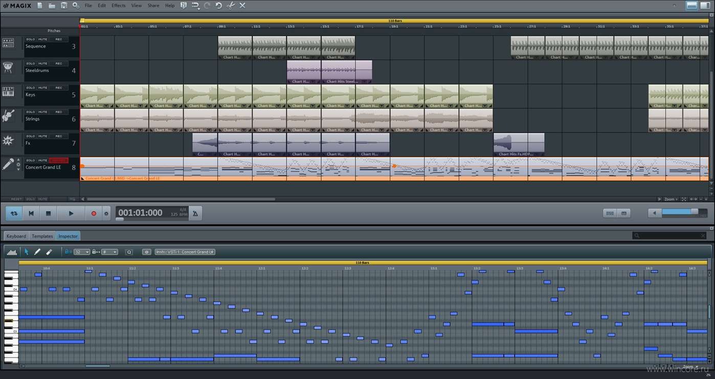The height and width of the screenshot is (379, 715).
Task: Open the Effects menu
Action: click(x=118, y=5)
